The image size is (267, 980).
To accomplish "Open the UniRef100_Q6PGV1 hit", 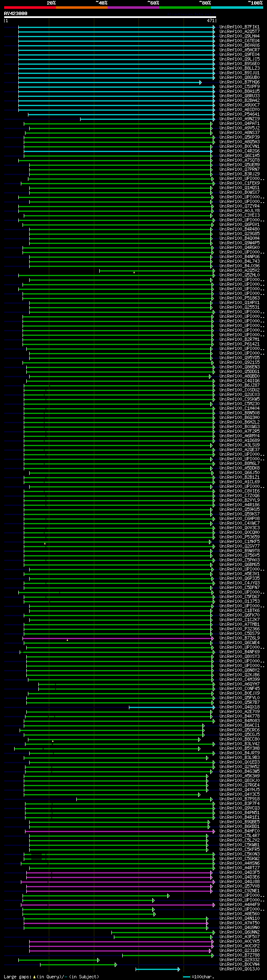I will coord(239,225).
